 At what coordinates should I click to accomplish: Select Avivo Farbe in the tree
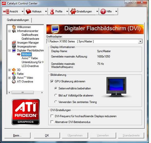pos(30,58)
